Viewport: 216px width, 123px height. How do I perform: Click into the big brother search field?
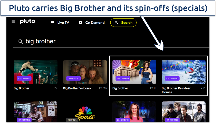click(x=111, y=41)
